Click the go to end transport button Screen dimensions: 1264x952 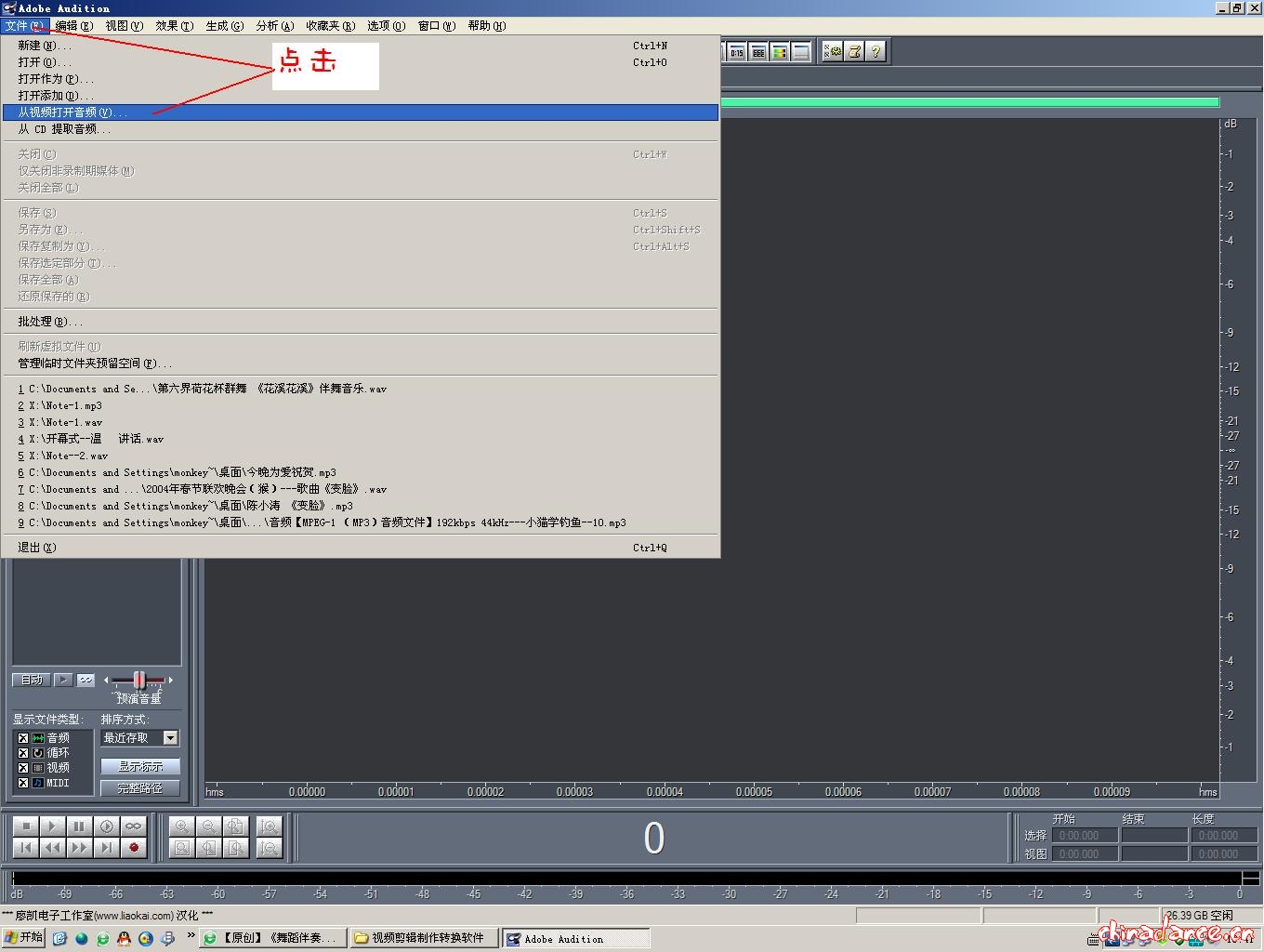tap(107, 847)
